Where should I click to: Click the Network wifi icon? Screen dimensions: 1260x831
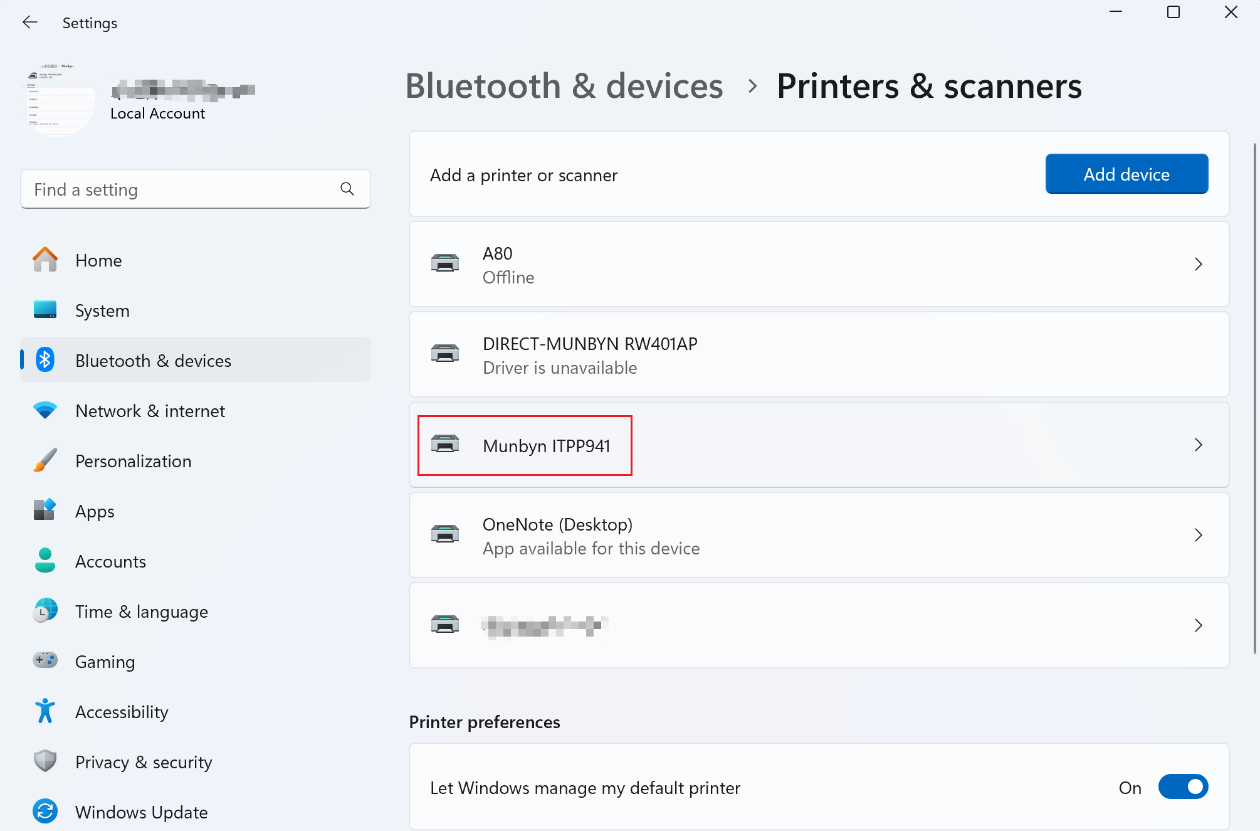pyautogui.click(x=45, y=410)
